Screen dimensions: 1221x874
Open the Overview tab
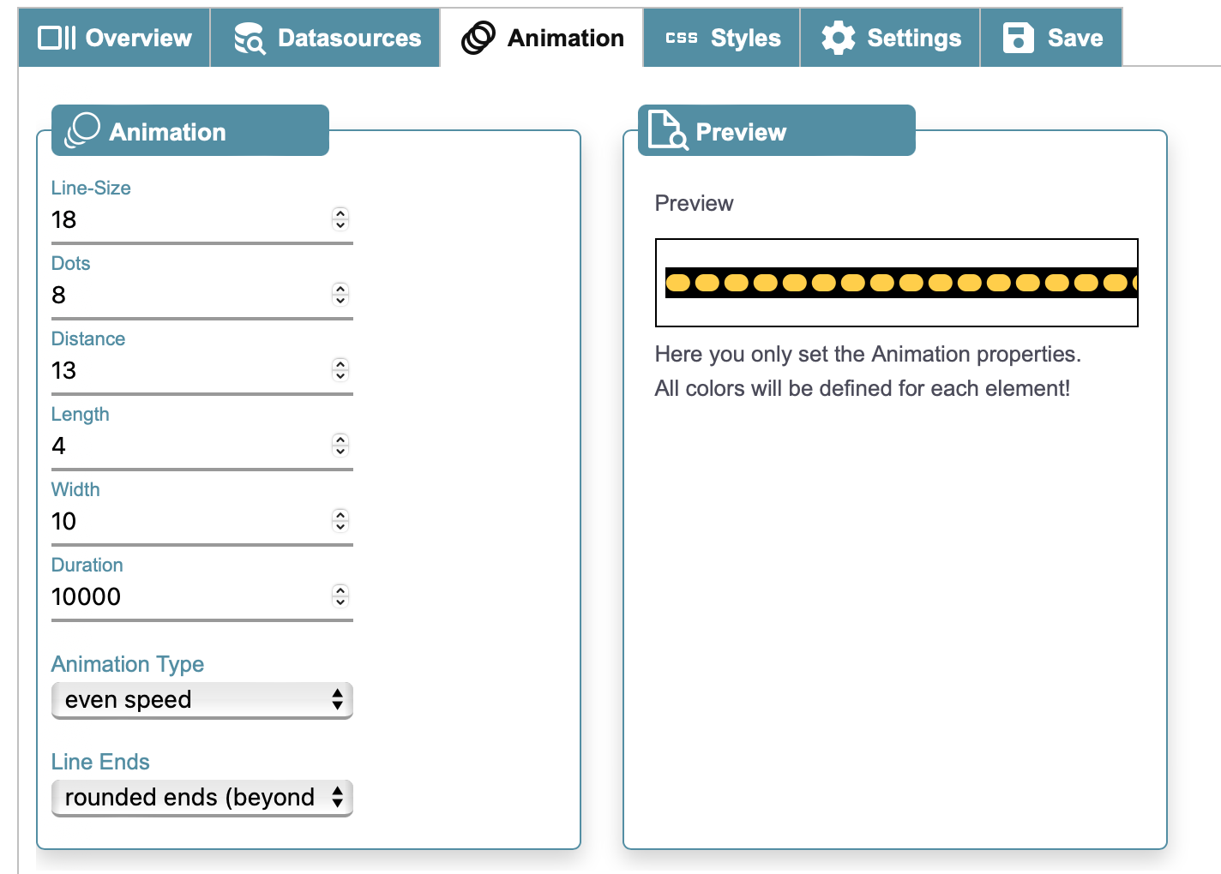tap(114, 38)
